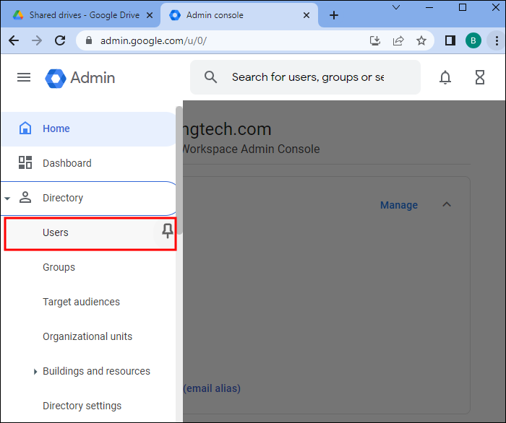Toggle the browser side panel

450,40
